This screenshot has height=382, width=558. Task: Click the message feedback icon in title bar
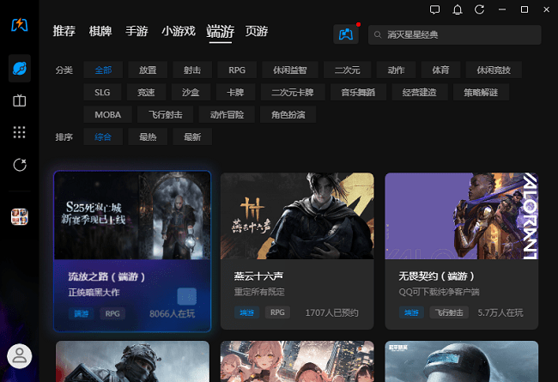pyautogui.click(x=435, y=9)
